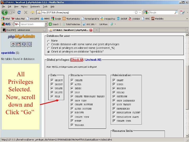This screenshot has width=189, height=142.
Task: Open AVG Total Protection
Action: click(71, 24)
